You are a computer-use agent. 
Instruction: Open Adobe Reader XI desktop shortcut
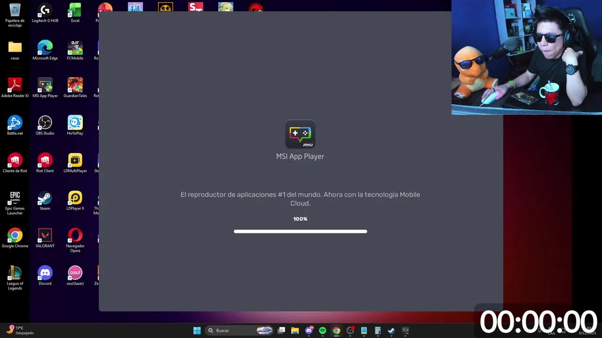click(x=15, y=88)
